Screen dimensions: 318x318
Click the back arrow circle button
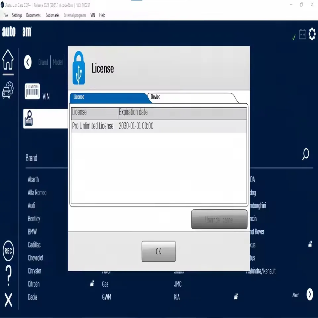[x=28, y=62]
